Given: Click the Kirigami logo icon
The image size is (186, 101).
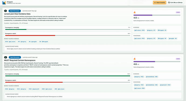Looking at the screenshot, I should point(4,2).
